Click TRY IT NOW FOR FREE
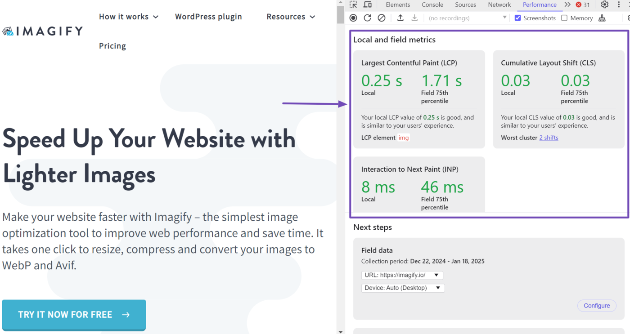Viewport: 630px width, 334px height. pos(73,315)
